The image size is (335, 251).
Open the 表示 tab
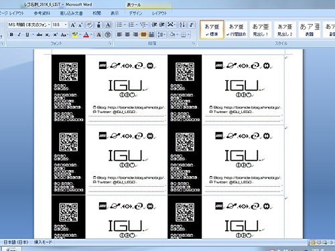(x=115, y=13)
